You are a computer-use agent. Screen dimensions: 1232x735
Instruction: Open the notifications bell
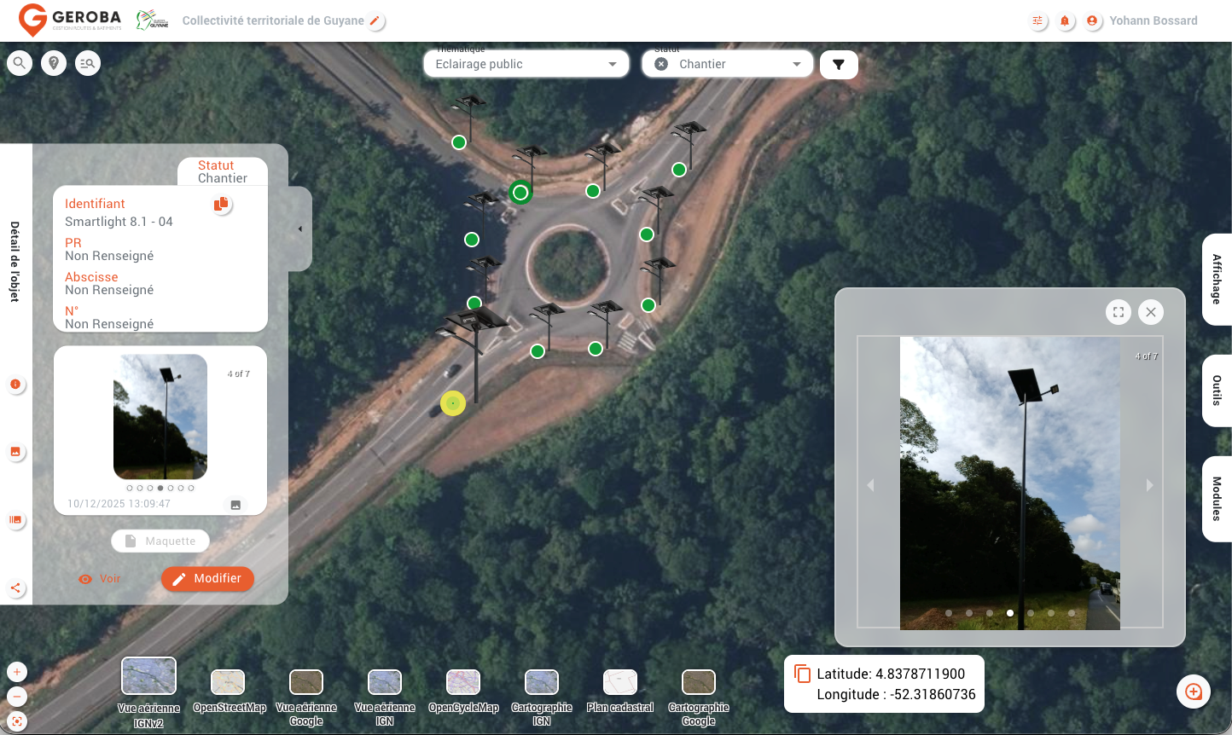(1066, 20)
